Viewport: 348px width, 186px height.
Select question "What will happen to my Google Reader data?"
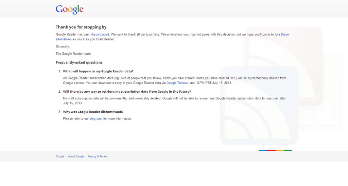coord(98,71)
